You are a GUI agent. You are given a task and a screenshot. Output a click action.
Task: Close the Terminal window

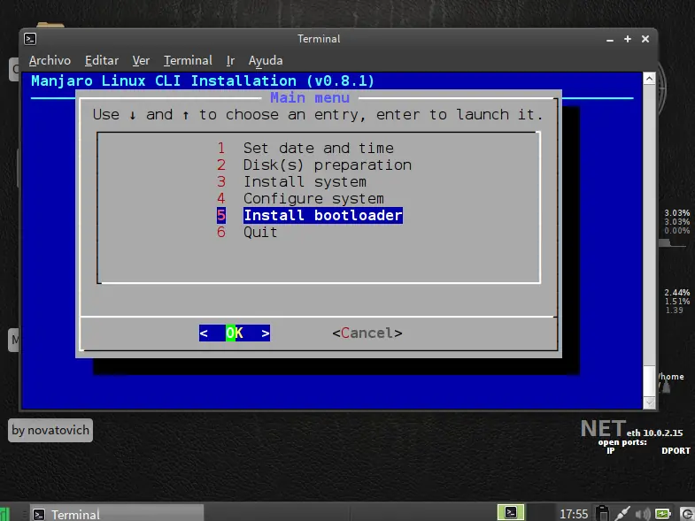(645, 39)
